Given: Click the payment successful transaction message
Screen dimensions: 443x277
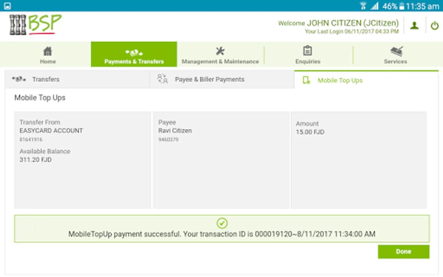Looking at the screenshot, I should tap(222, 234).
